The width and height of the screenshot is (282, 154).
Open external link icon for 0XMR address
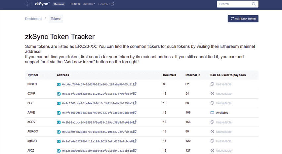point(135,93)
